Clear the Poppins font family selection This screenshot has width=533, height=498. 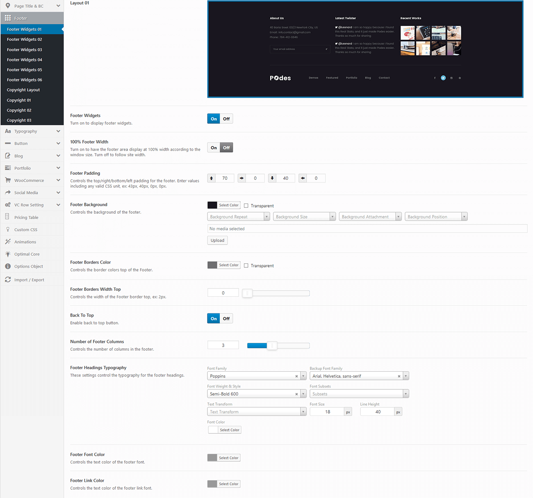(296, 376)
